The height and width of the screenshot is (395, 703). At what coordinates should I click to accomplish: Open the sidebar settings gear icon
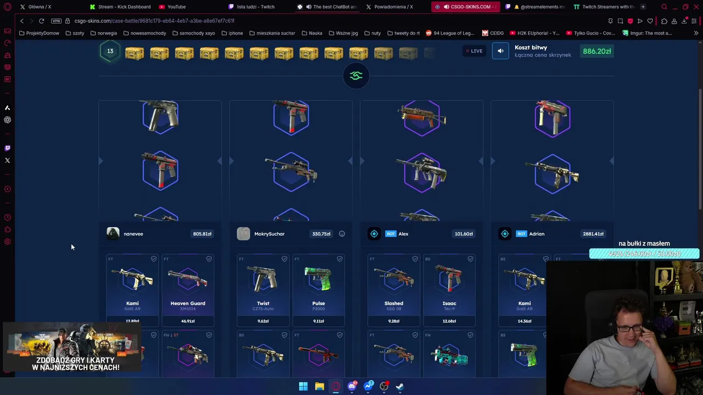tap(7, 242)
